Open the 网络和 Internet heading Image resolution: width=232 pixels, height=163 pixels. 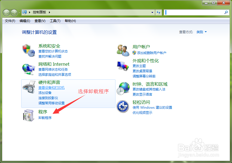(54, 64)
